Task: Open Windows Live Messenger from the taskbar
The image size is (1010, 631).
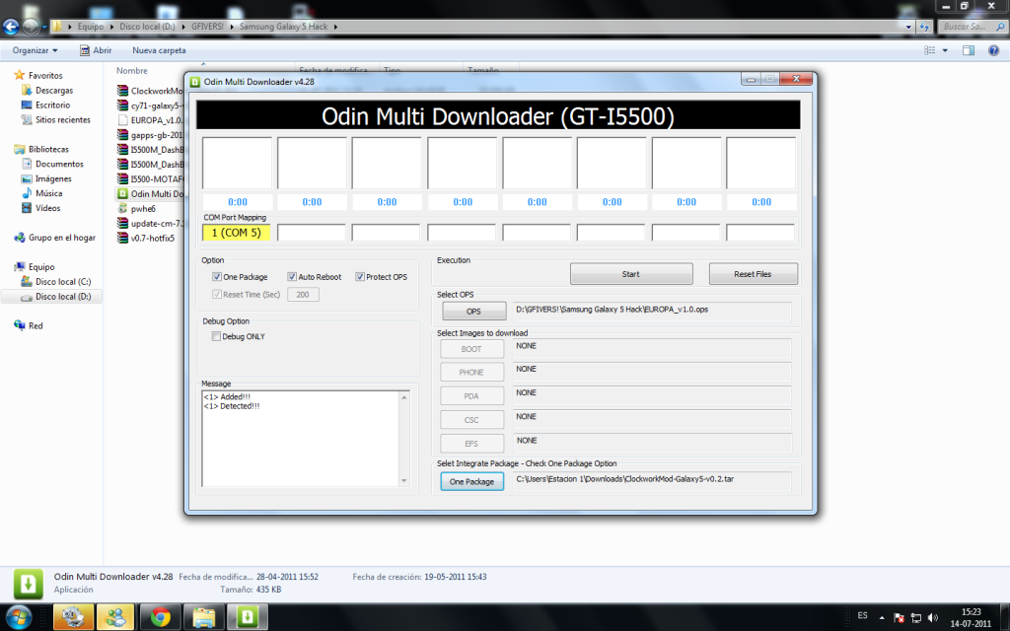Action: point(116,617)
